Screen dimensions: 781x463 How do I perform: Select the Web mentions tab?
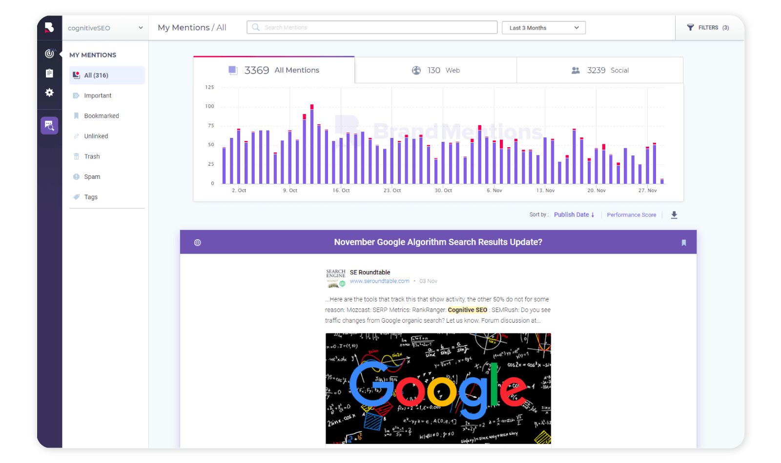(436, 70)
